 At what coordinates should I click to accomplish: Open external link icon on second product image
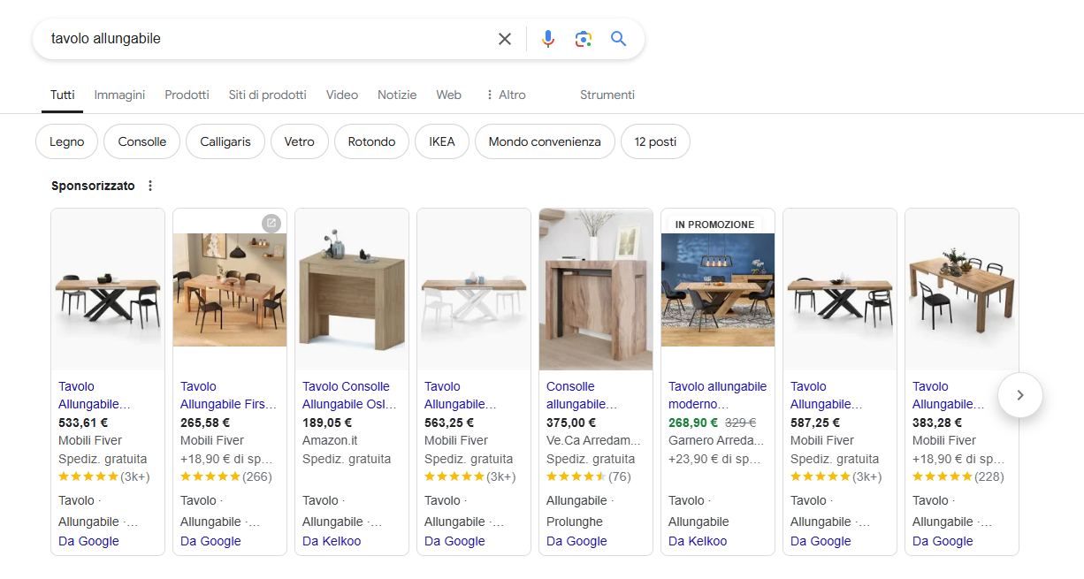[x=271, y=223]
